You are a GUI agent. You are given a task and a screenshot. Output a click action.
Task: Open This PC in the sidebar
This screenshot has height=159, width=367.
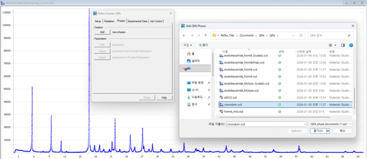193,90
